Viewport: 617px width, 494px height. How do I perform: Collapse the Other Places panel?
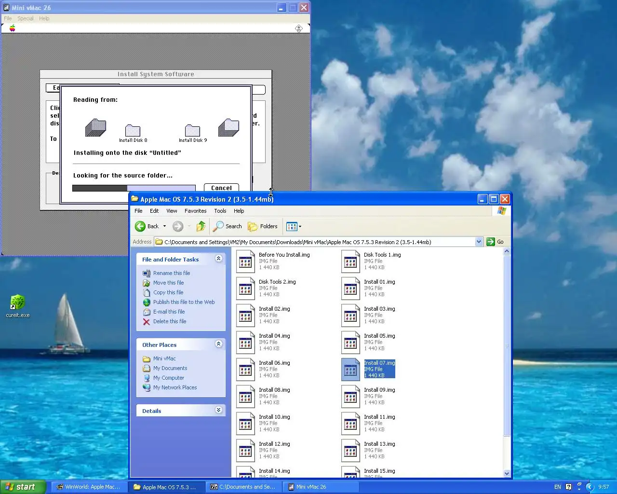[x=218, y=344]
